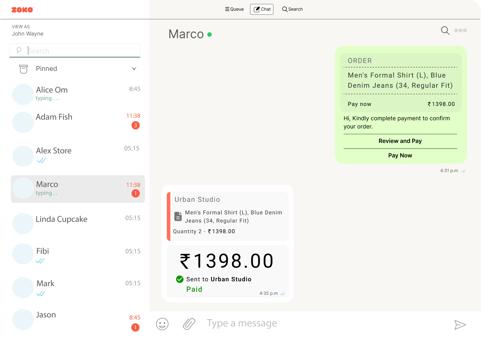
Task: Open Jason conversation
Action: [78, 320]
